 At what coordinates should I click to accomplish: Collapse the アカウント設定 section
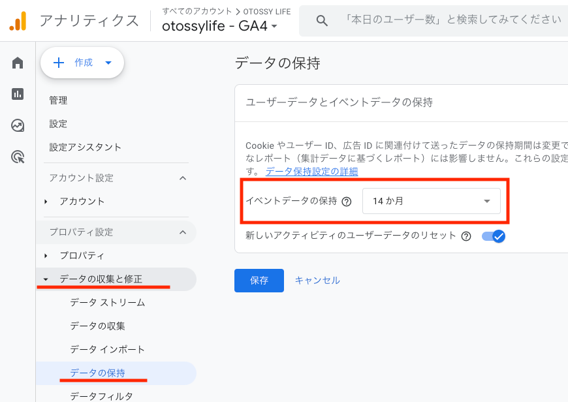point(183,178)
